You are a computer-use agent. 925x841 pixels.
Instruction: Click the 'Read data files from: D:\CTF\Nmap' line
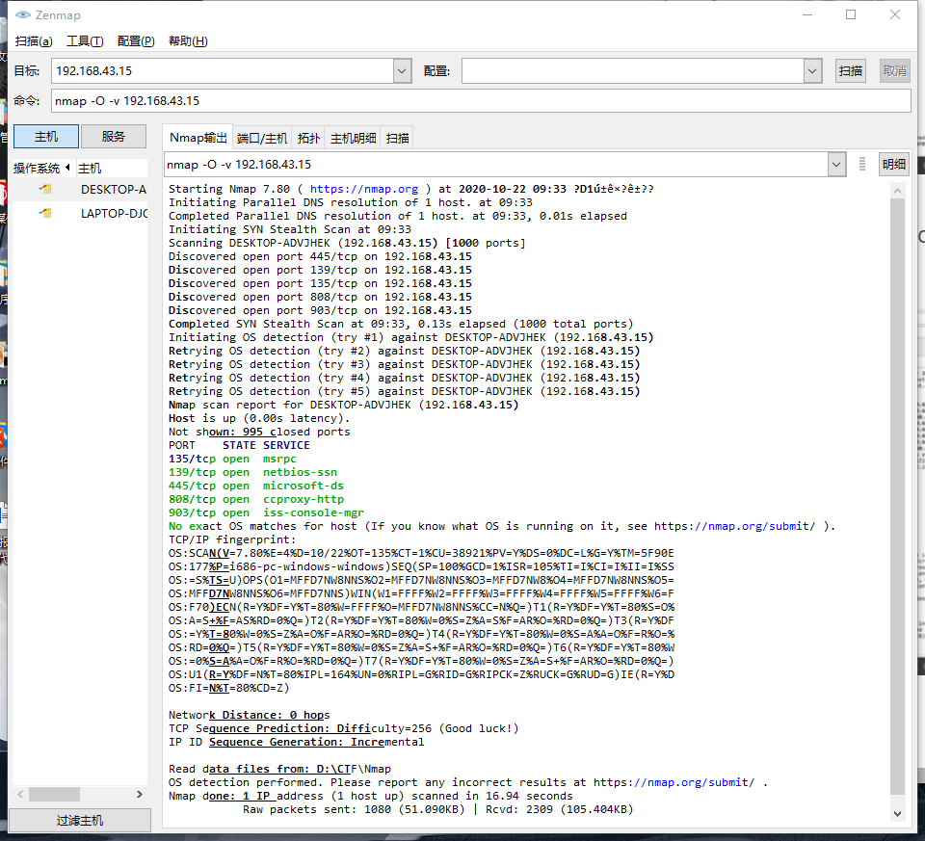pos(279,769)
